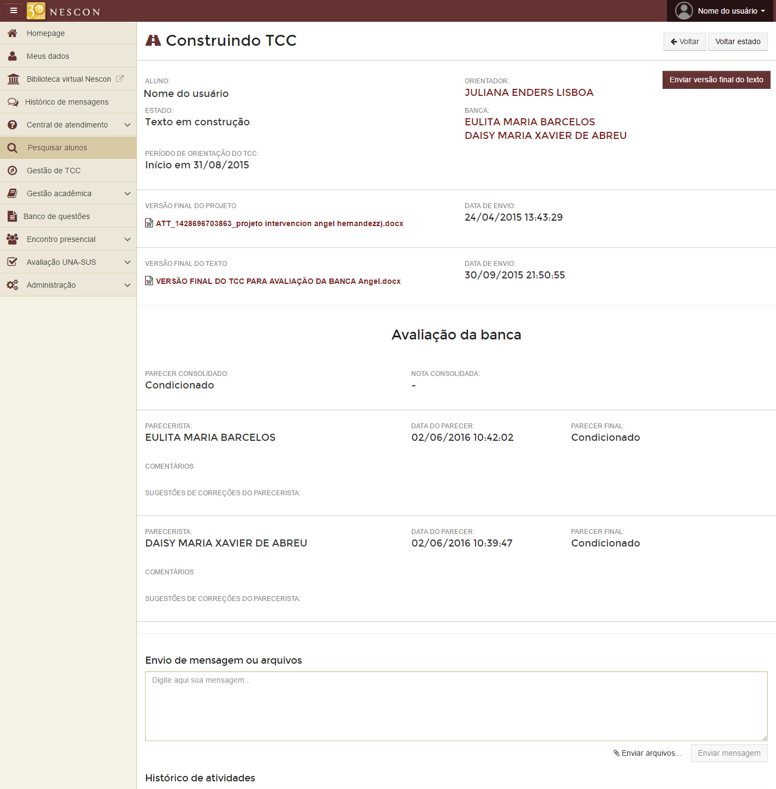Click the Banco de questões document icon

[12, 216]
